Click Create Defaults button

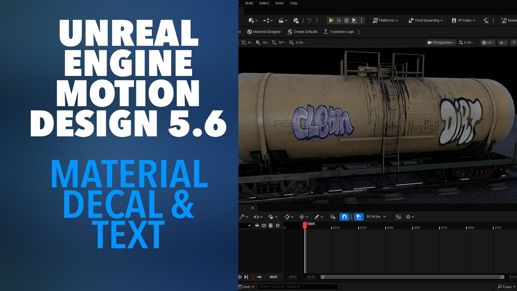tap(303, 32)
